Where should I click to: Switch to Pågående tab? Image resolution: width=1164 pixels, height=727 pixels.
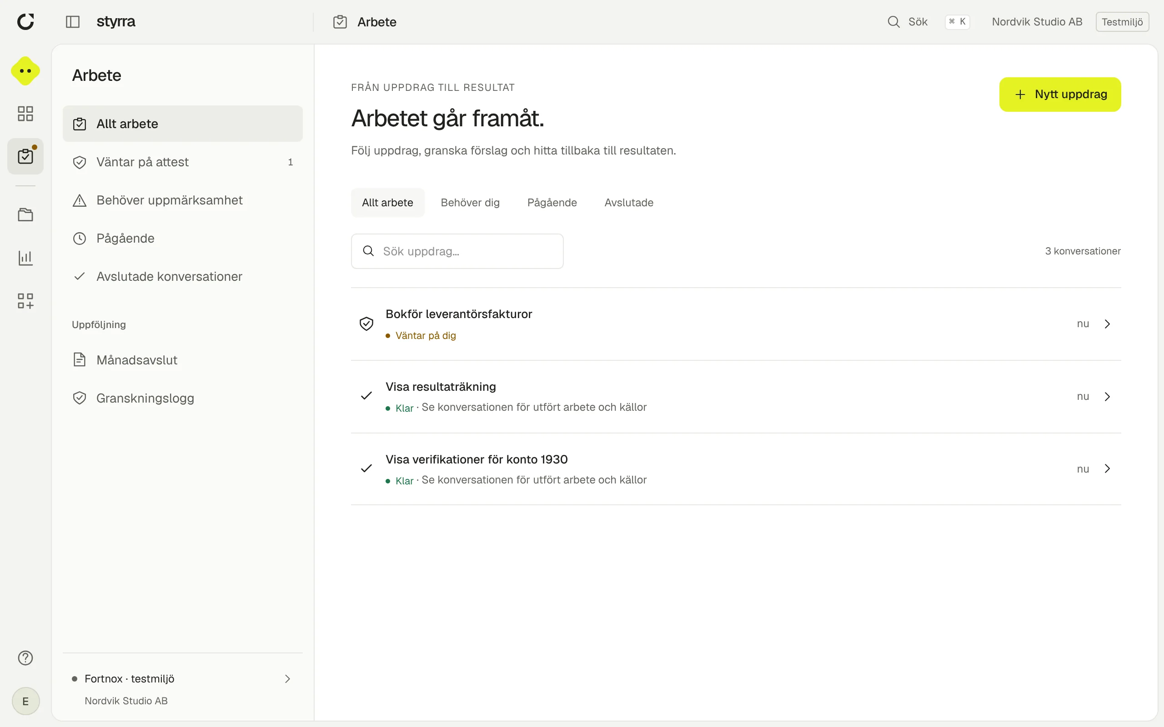(552, 203)
